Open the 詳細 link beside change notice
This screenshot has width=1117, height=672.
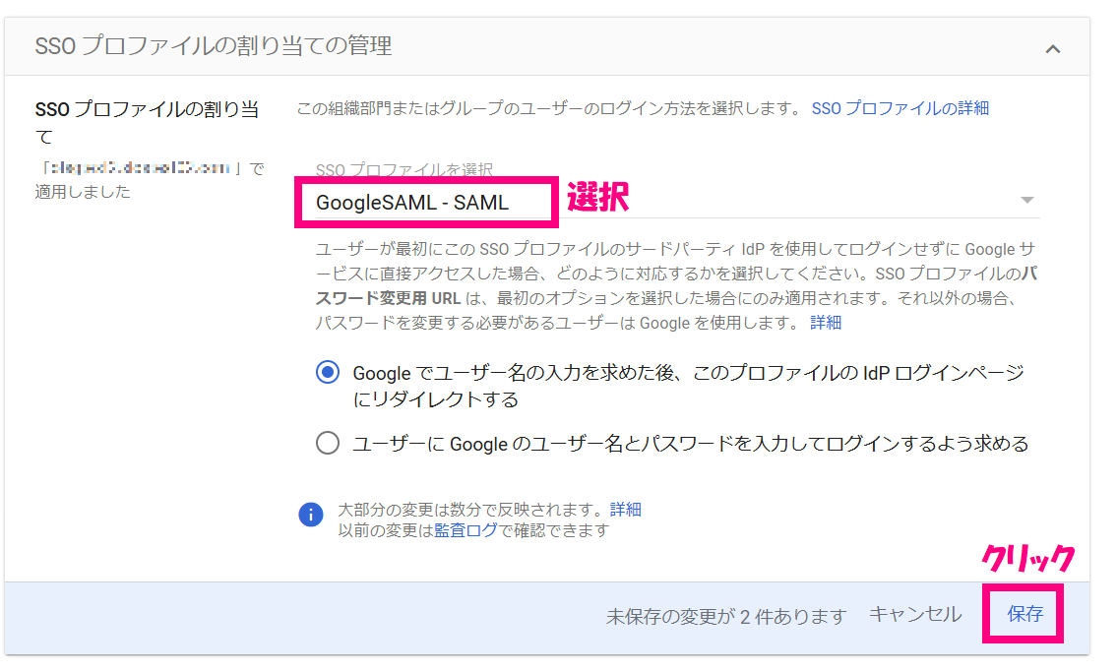(626, 509)
